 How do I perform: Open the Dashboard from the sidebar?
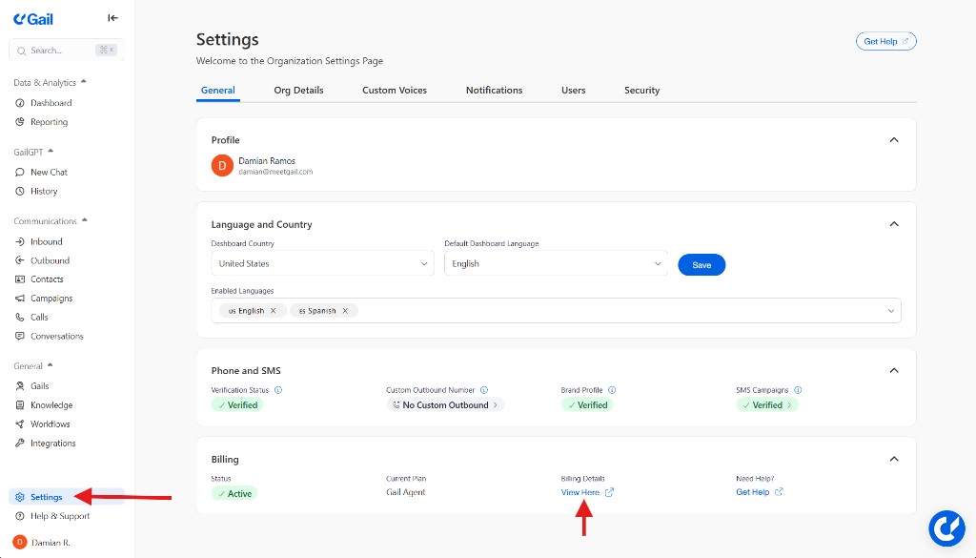pos(49,102)
